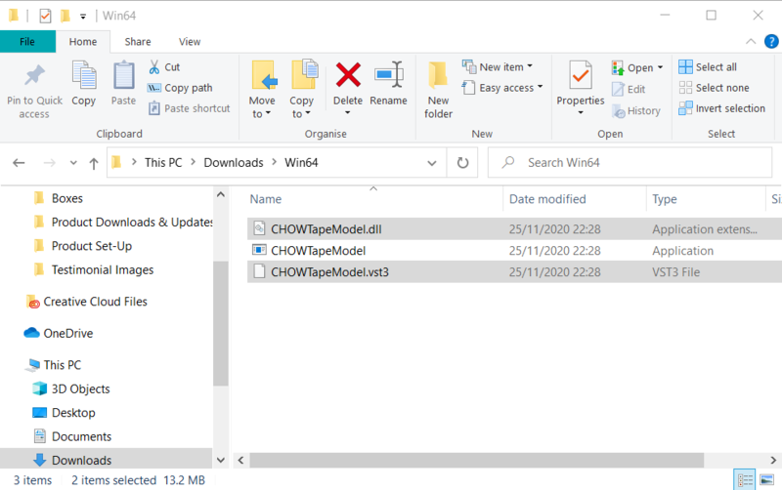Click navigation pane scroll down arrow
The height and width of the screenshot is (490, 782).
click(221, 461)
